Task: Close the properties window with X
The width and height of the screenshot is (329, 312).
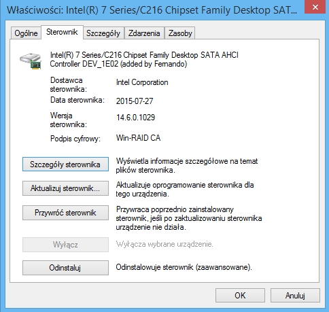Action: pyautogui.click(x=315, y=7)
